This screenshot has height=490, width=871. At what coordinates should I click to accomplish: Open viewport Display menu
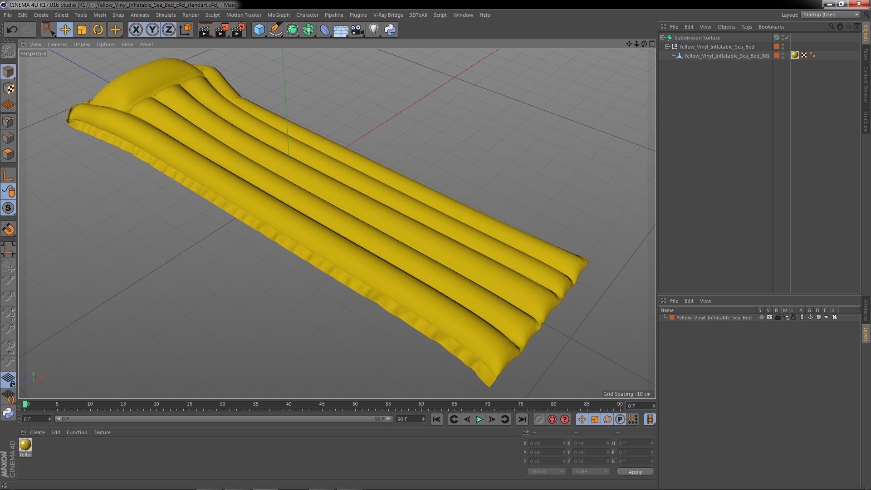coord(82,44)
